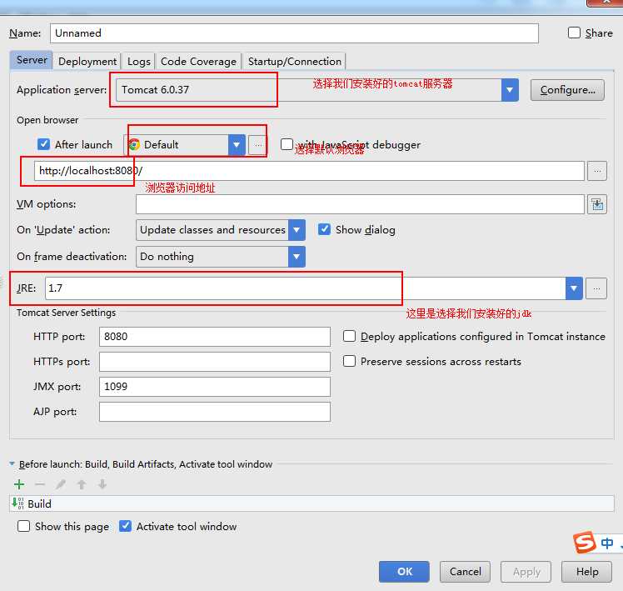623x591 pixels.
Task: Select the Build item in before launch list
Action: click(x=311, y=503)
